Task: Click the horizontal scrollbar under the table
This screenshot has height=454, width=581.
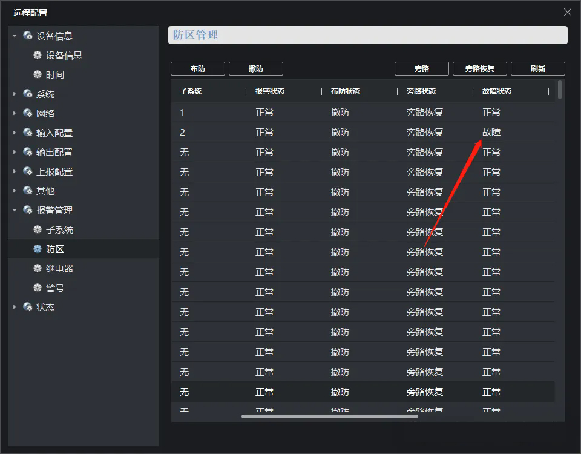Action: [x=329, y=416]
